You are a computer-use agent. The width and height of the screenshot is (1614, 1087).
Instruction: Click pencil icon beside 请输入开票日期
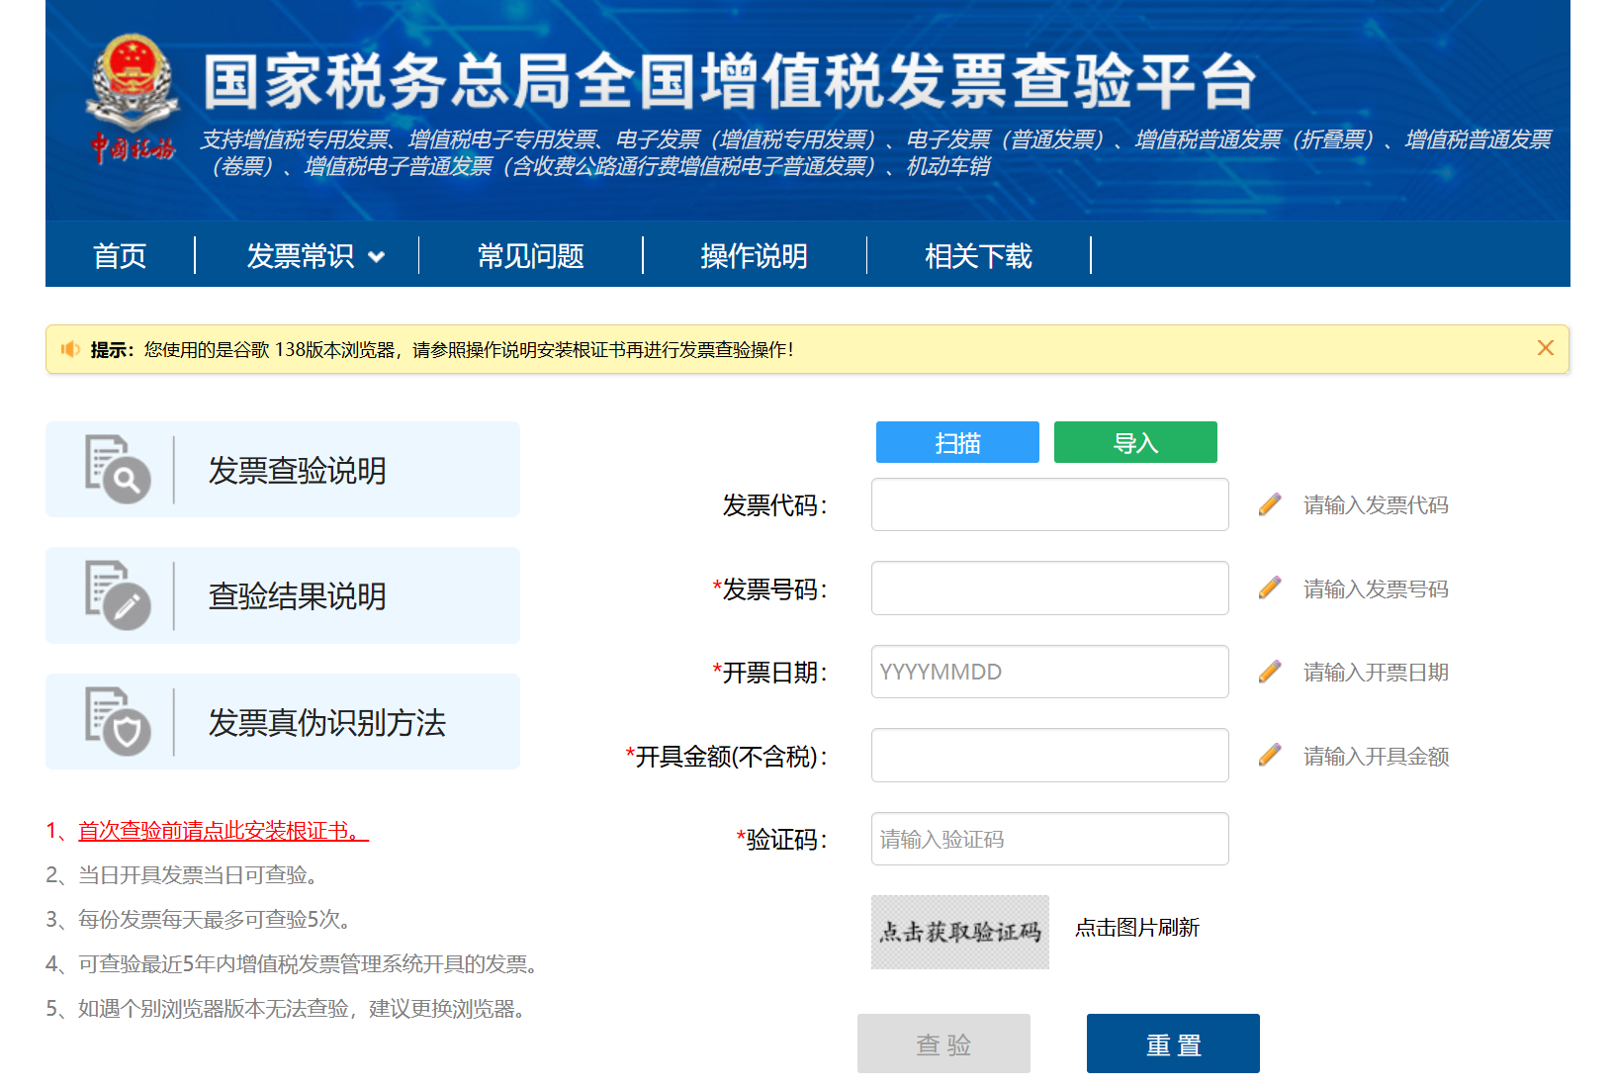click(1270, 673)
